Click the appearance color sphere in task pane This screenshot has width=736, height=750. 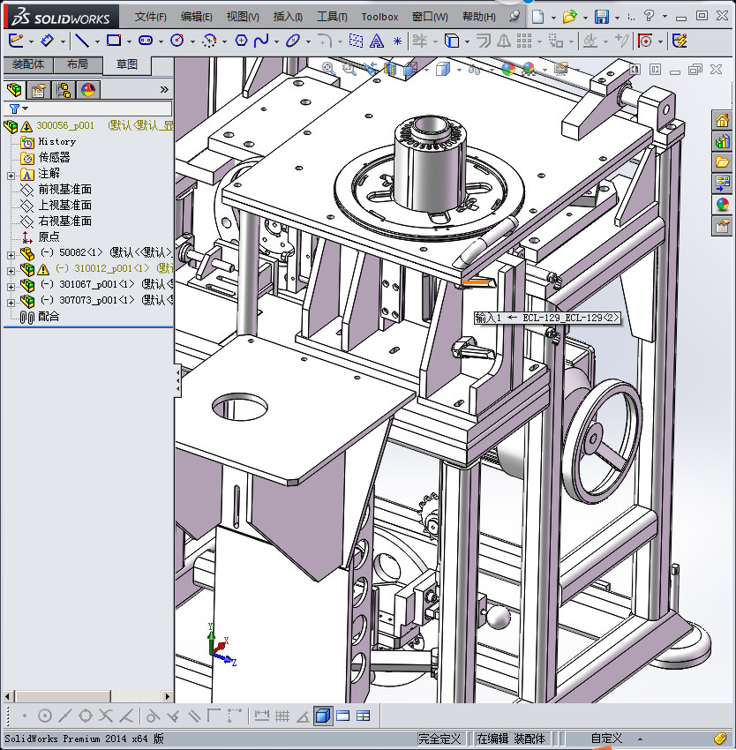tap(723, 204)
